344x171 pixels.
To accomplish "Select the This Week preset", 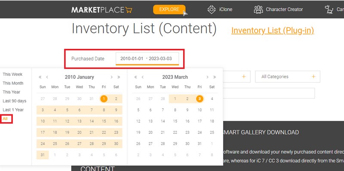I will pos(12,74).
